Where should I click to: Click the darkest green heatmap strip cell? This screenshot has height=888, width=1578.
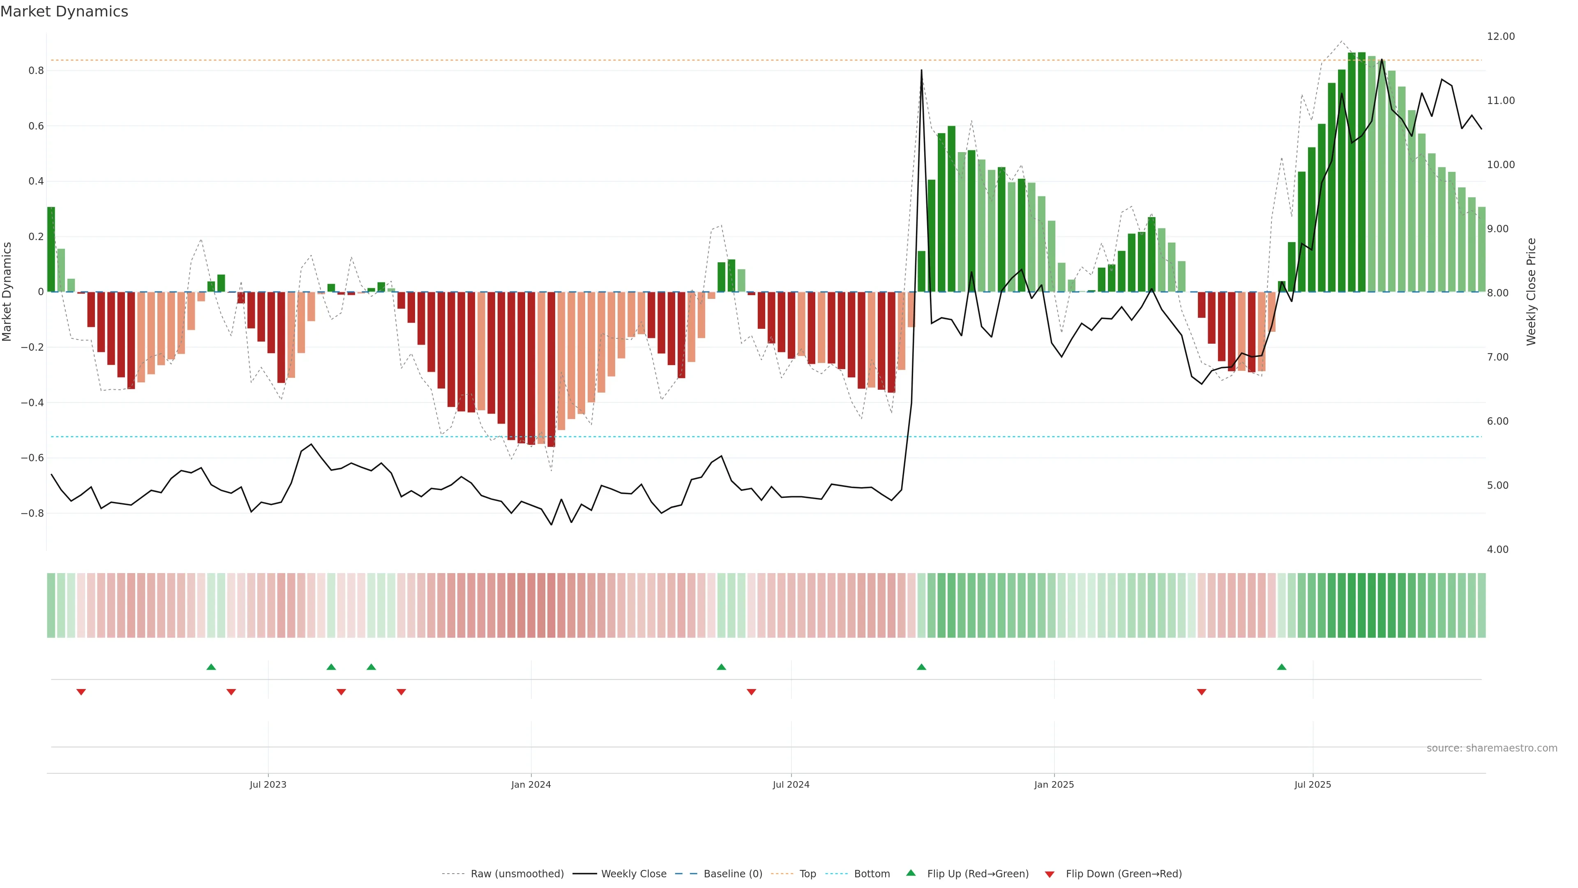(x=1362, y=606)
